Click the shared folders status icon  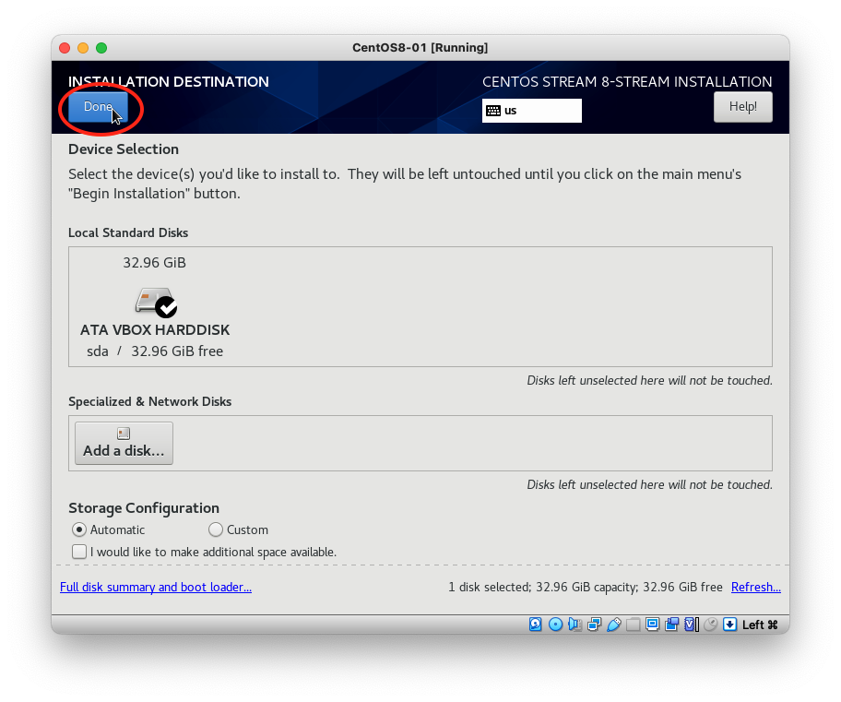pos(633,625)
